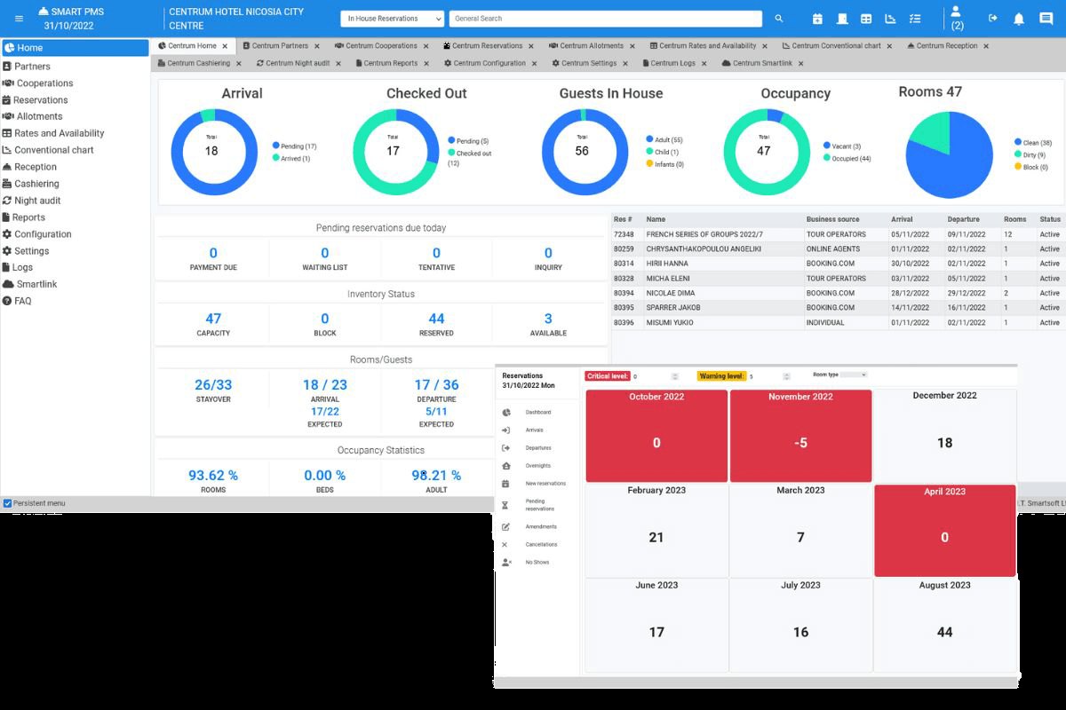1066x710 pixels.
Task: Click the checklist icon in top toolbar
Action: (x=915, y=19)
